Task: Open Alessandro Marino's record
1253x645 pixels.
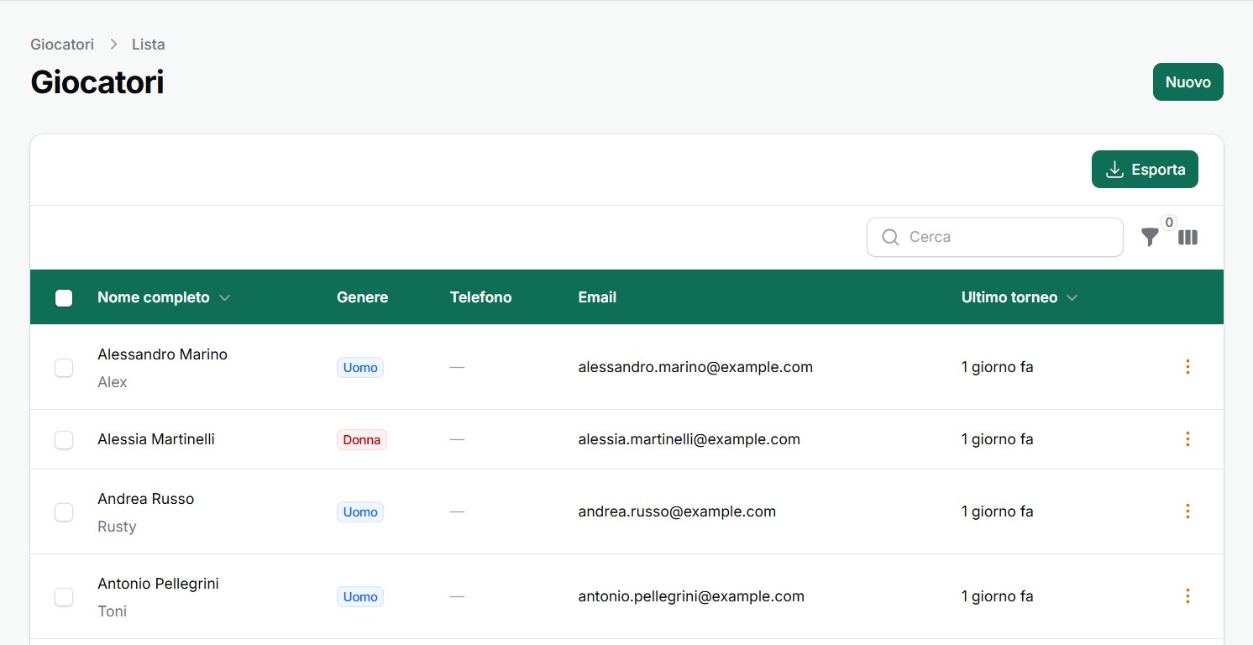Action: (x=162, y=354)
